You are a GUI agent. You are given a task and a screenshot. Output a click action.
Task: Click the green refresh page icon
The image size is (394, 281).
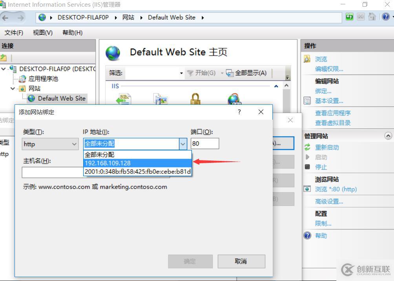(349, 17)
